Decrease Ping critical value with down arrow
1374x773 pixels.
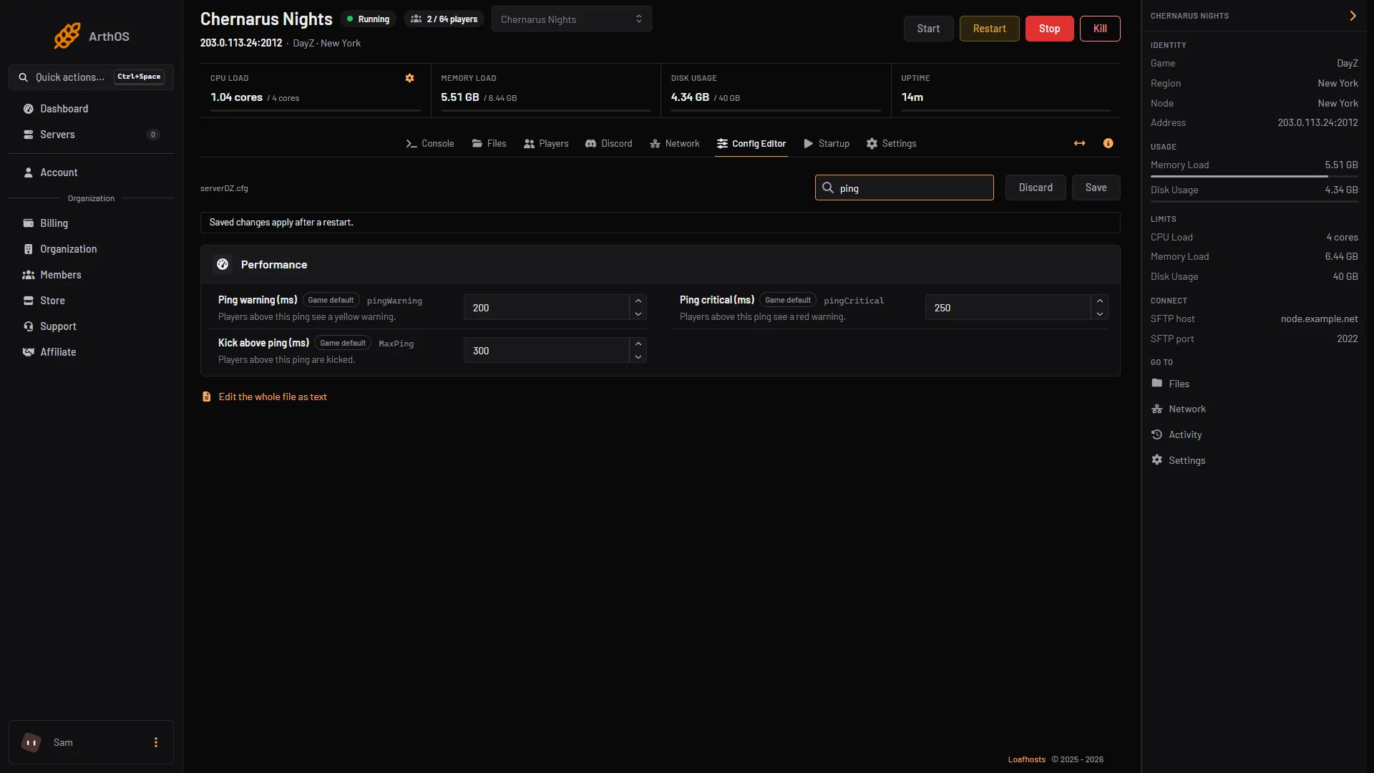(1100, 314)
